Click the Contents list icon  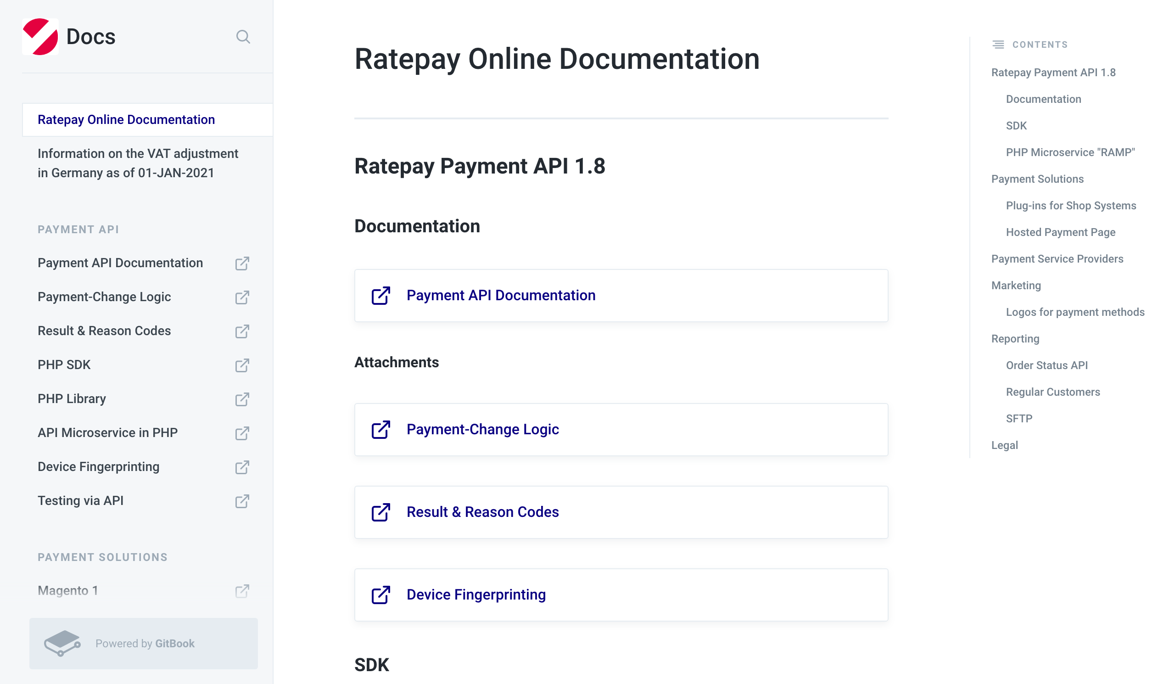click(998, 45)
